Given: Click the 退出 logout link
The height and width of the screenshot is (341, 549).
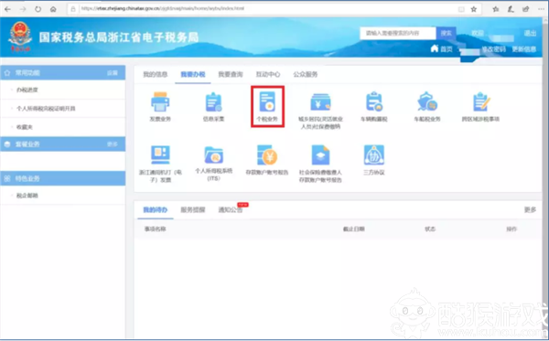Looking at the screenshot, I should tap(530, 33).
